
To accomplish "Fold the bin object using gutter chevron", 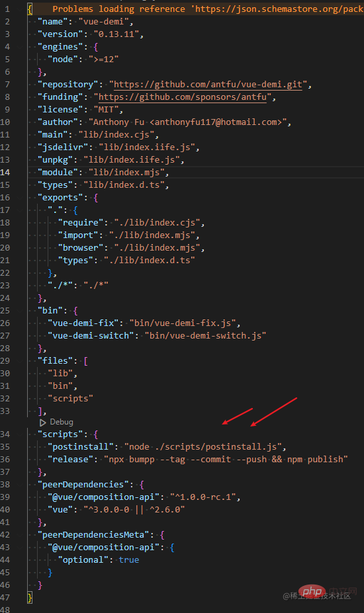I will click(20, 311).
